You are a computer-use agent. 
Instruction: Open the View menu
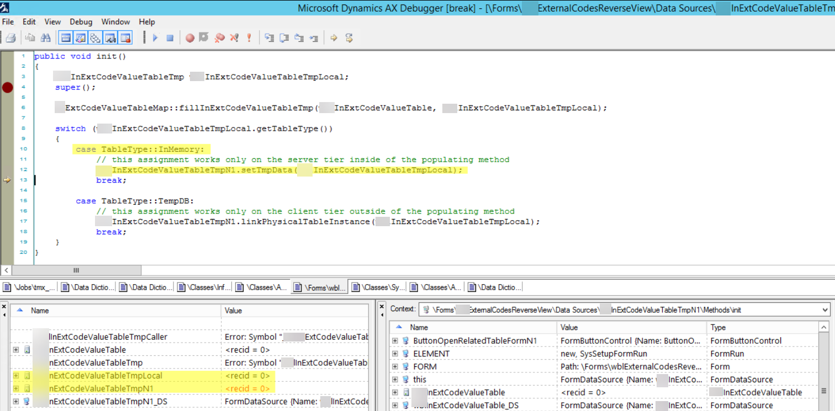click(x=52, y=22)
